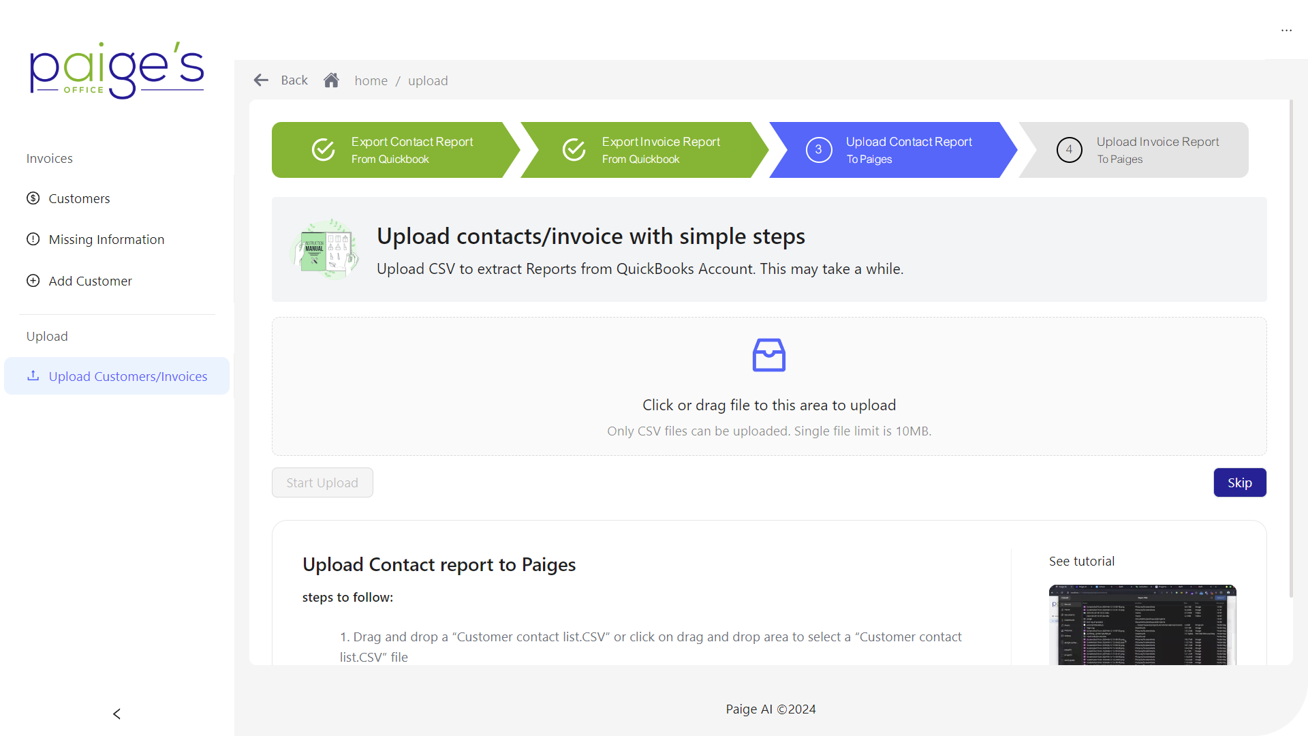Image resolution: width=1308 pixels, height=736 pixels.
Task: Click the back arrow icon
Action: click(261, 80)
